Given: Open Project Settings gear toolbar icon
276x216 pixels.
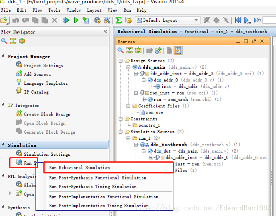Looking at the screenshot, I should [97, 20].
